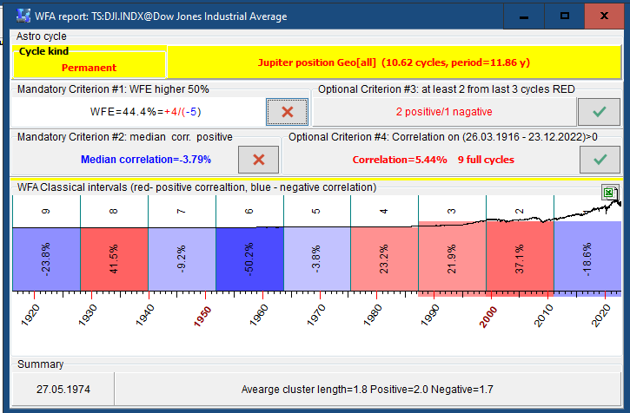Click the interval number 2 header cell

[x=520, y=211]
